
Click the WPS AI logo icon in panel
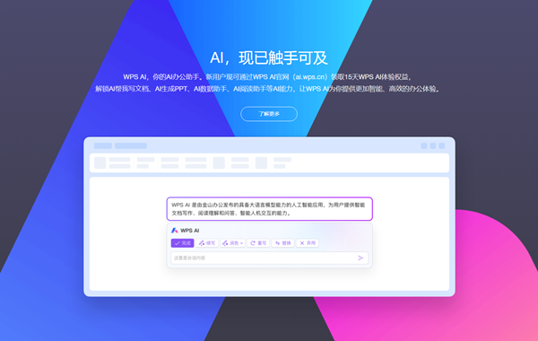[x=175, y=231]
